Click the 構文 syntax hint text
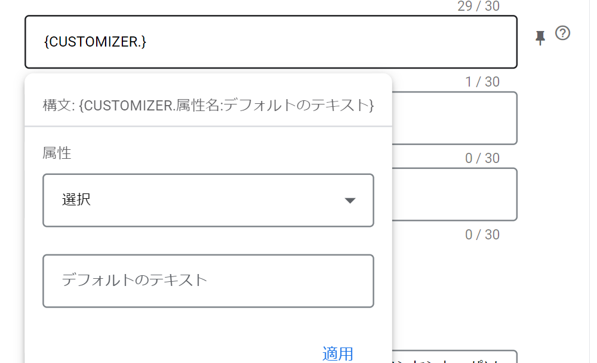Image resolution: width=597 pixels, height=363 pixels. (208, 106)
